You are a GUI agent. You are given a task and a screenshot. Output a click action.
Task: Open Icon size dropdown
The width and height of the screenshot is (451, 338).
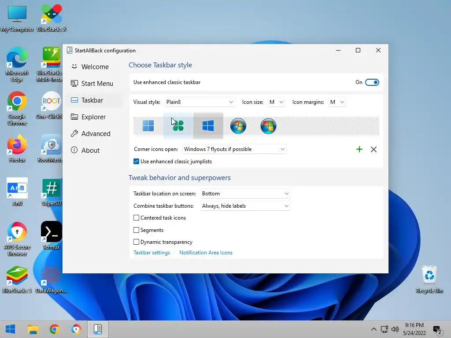277,102
